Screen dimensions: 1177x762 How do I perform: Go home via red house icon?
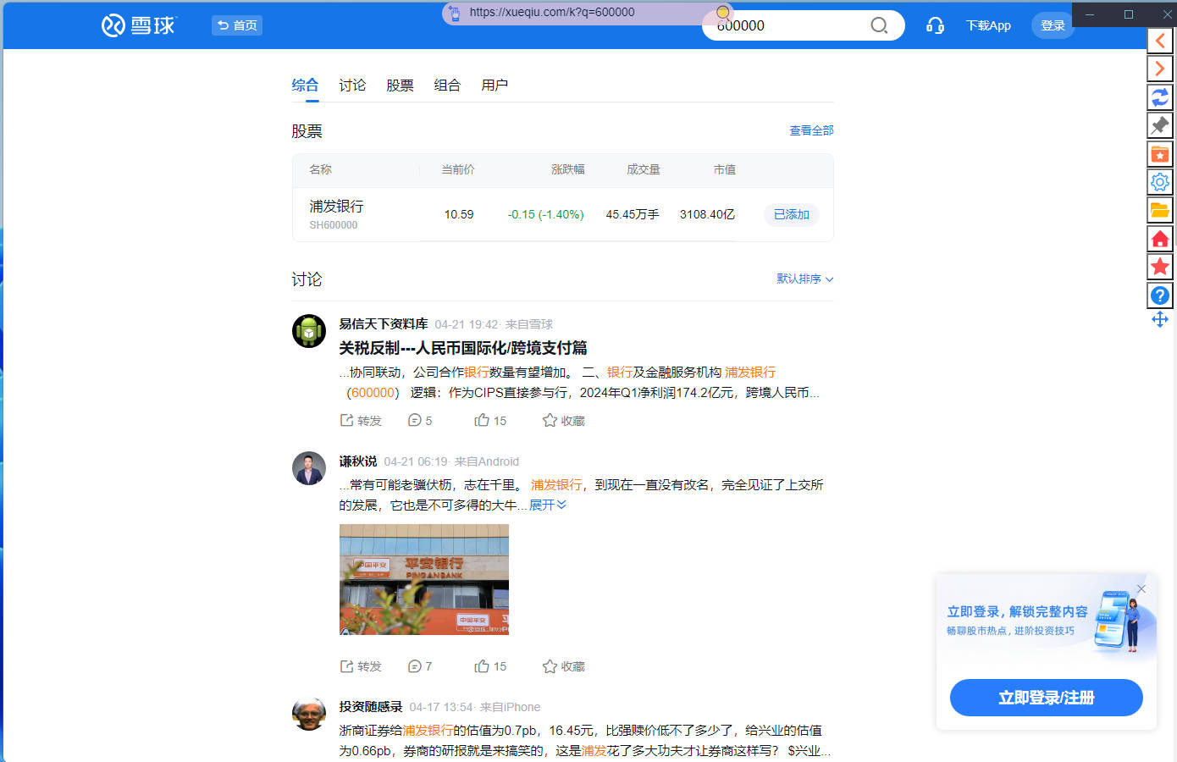click(x=1159, y=238)
